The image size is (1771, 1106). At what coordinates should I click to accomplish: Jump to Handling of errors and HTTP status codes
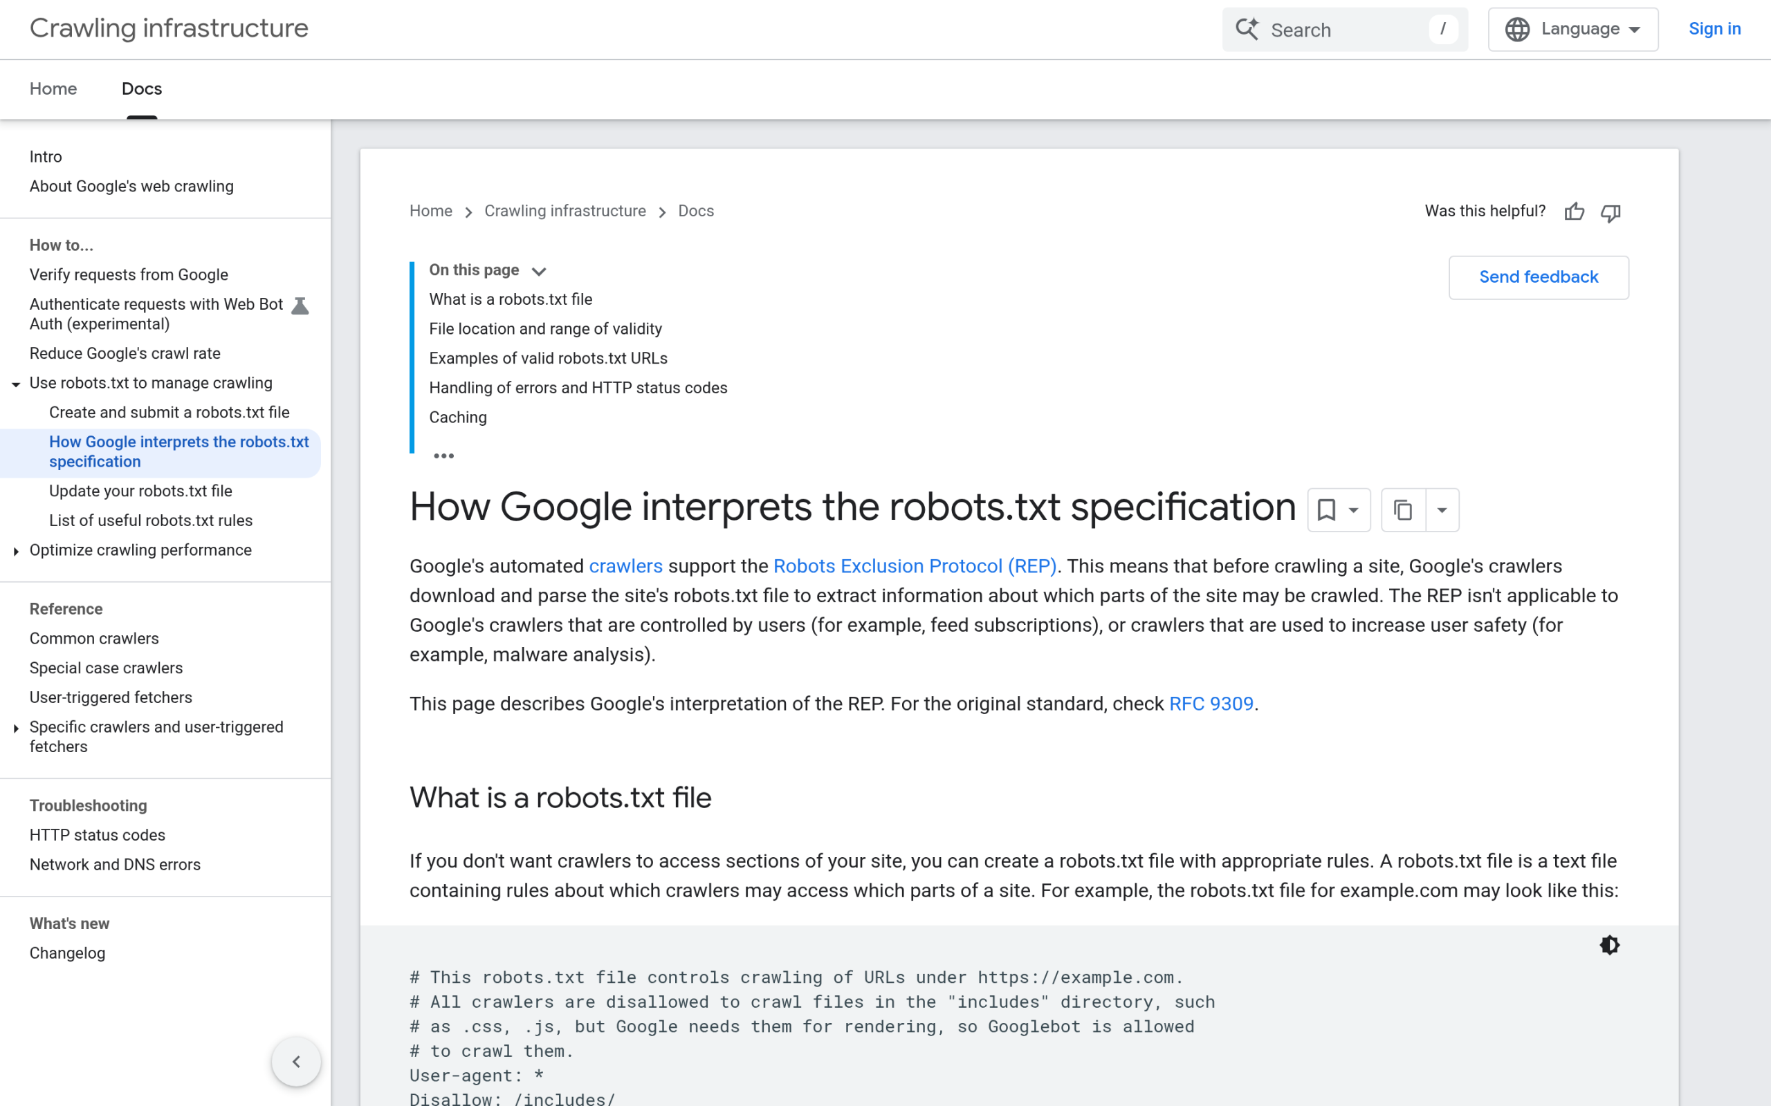point(578,388)
